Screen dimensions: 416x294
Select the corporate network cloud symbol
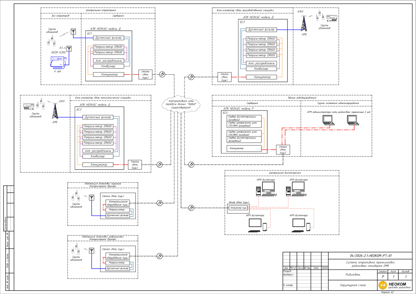[181, 104]
